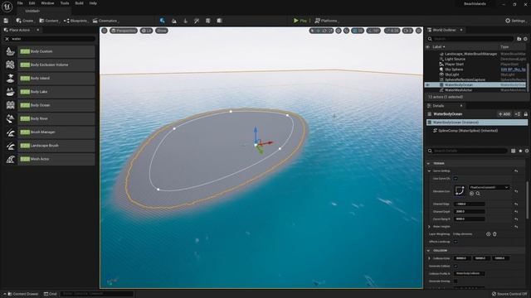Click the Source Control Off status
This screenshot has width=531, height=298.
coord(509,294)
